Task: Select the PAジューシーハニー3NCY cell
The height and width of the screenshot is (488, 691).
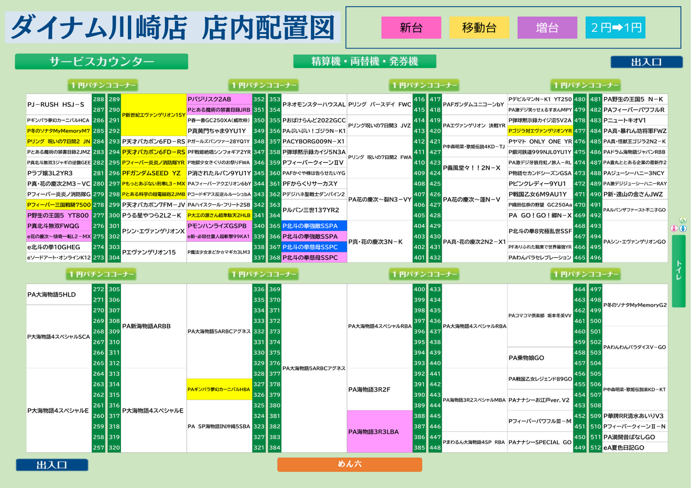Action: coord(635,173)
